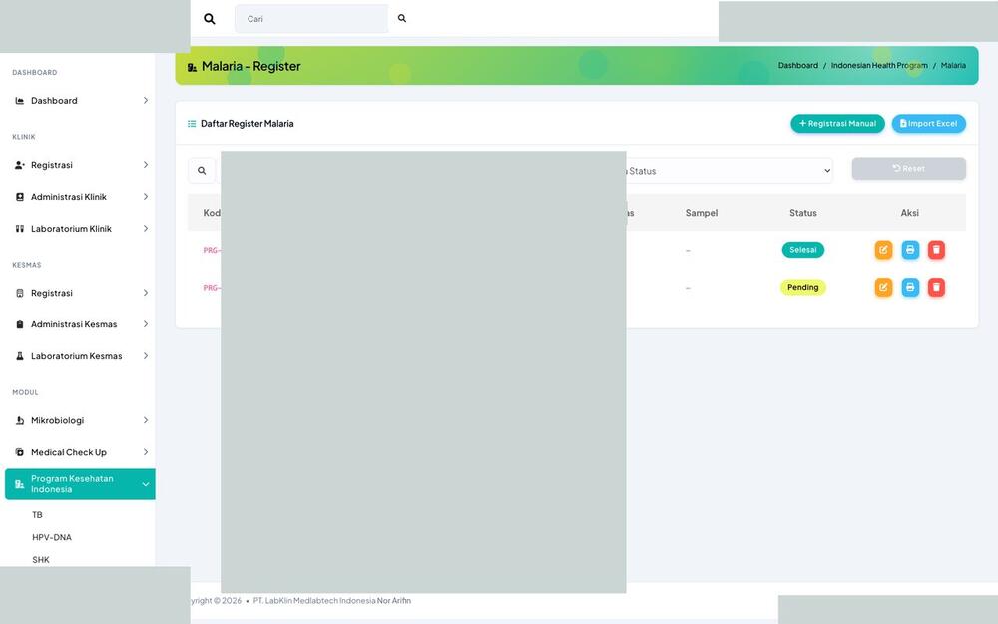Click Program Kesehatan Indonesia icon

pyautogui.click(x=20, y=484)
